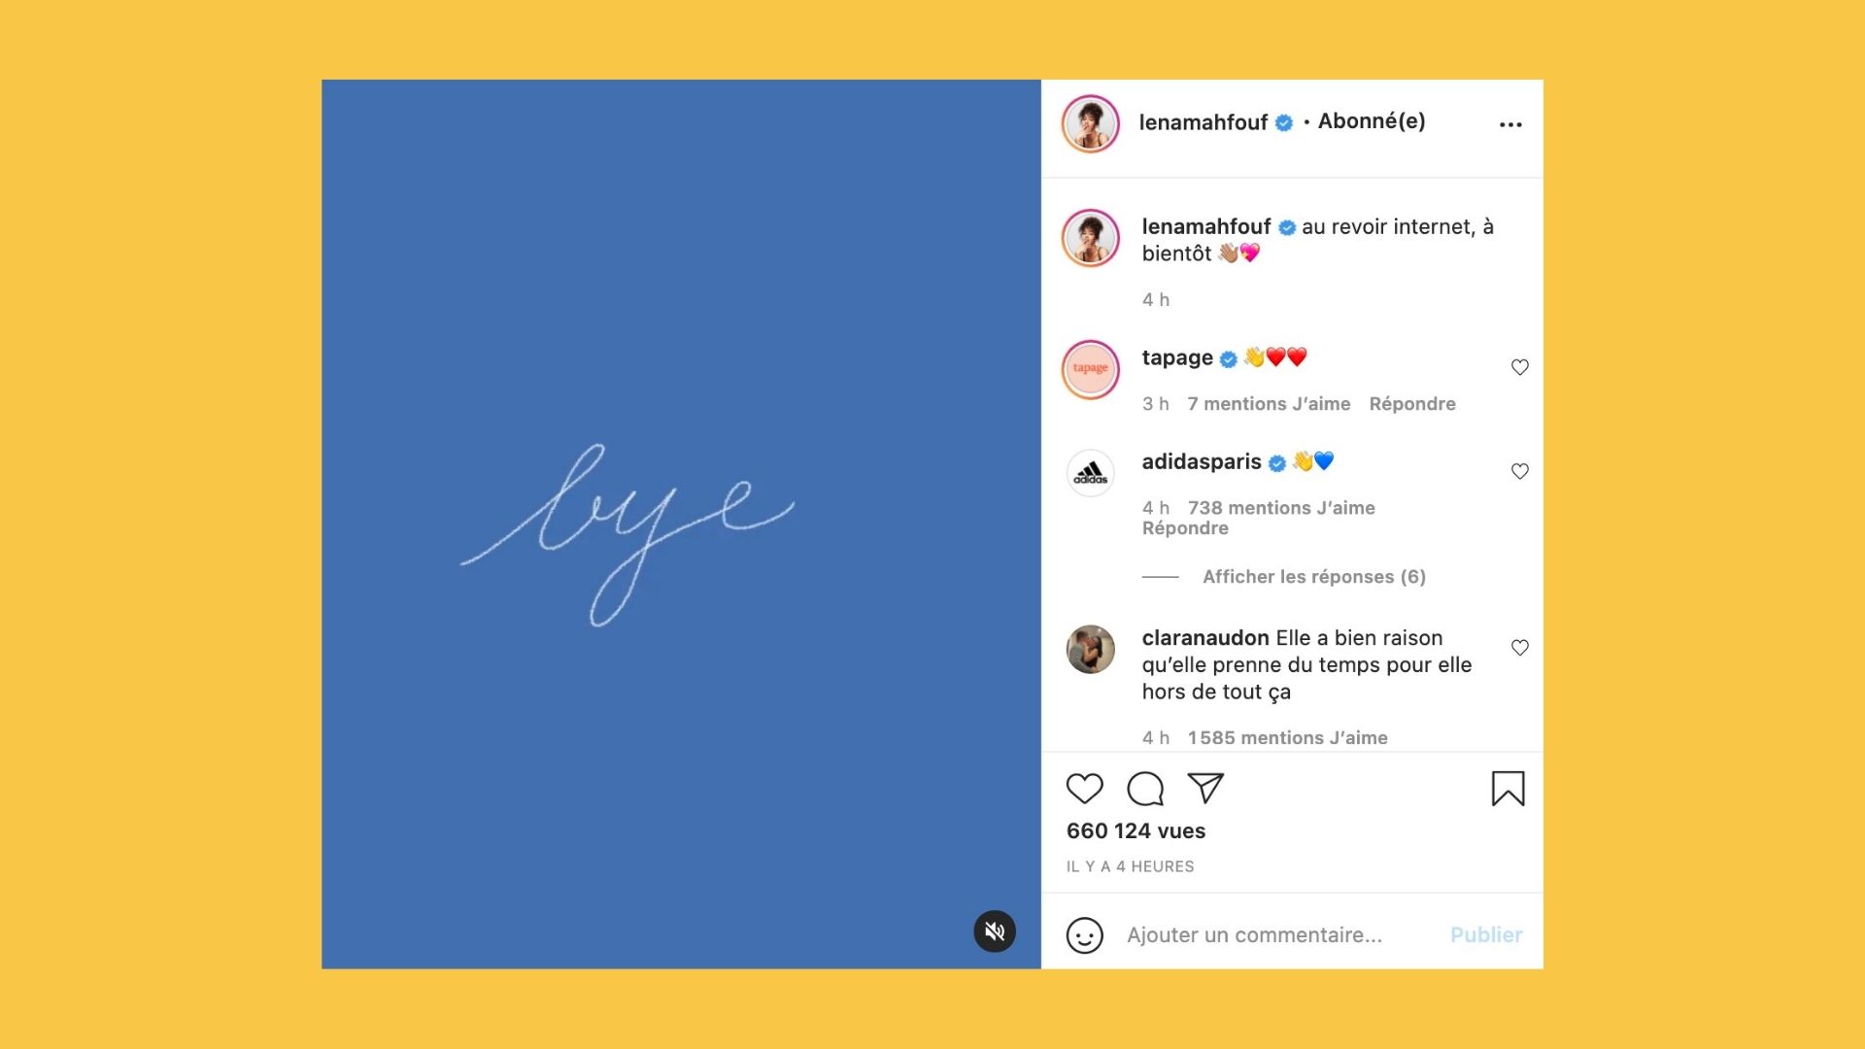
Task: Like the claranaudon comment
Action: [1520, 648]
